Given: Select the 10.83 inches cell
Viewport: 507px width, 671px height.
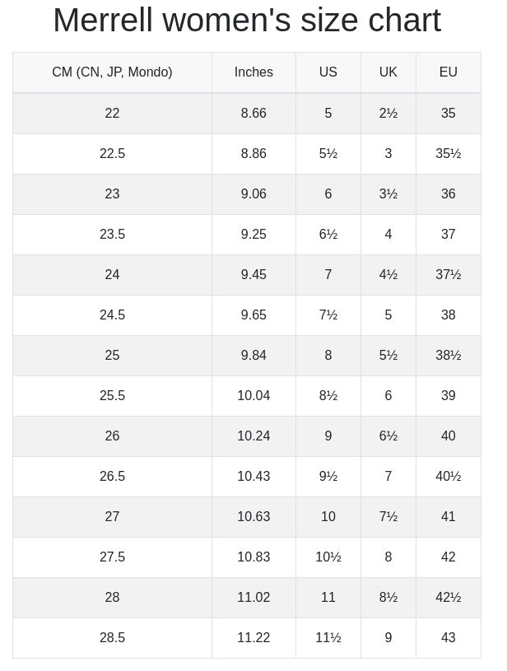Looking at the screenshot, I should (253, 557).
